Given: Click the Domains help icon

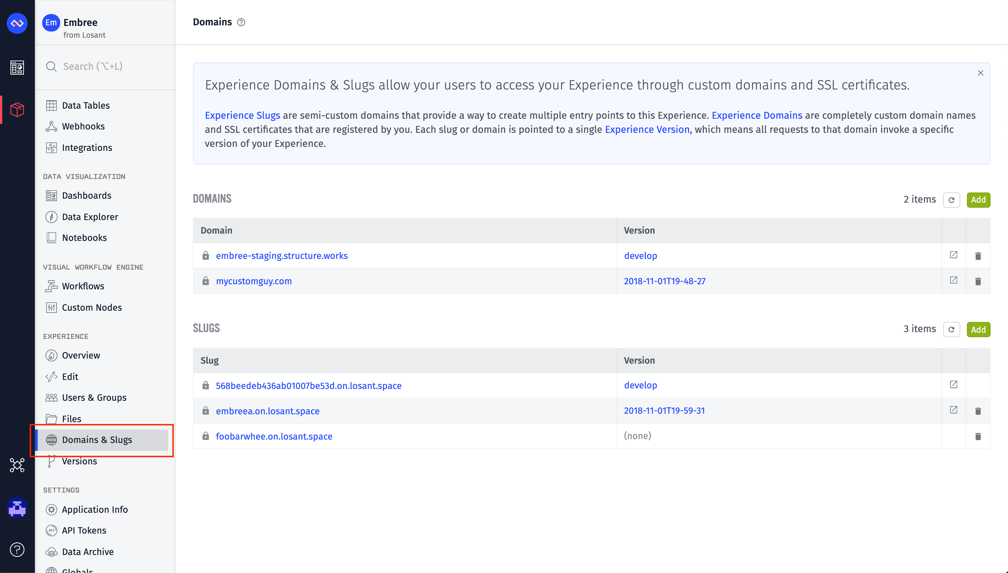Looking at the screenshot, I should (x=241, y=23).
